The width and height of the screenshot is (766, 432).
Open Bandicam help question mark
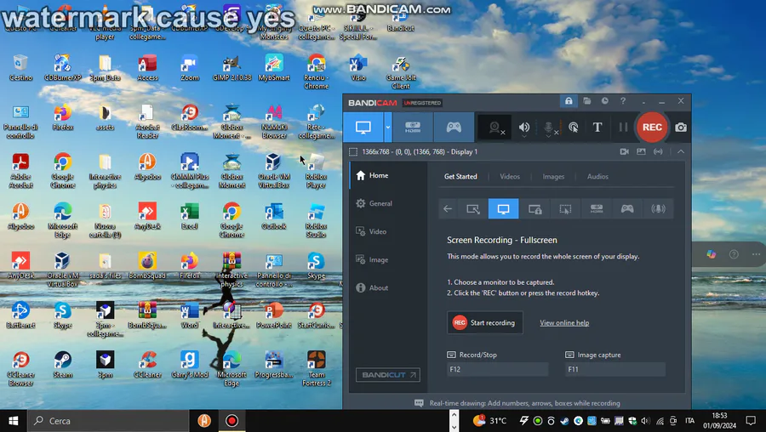[x=623, y=101]
